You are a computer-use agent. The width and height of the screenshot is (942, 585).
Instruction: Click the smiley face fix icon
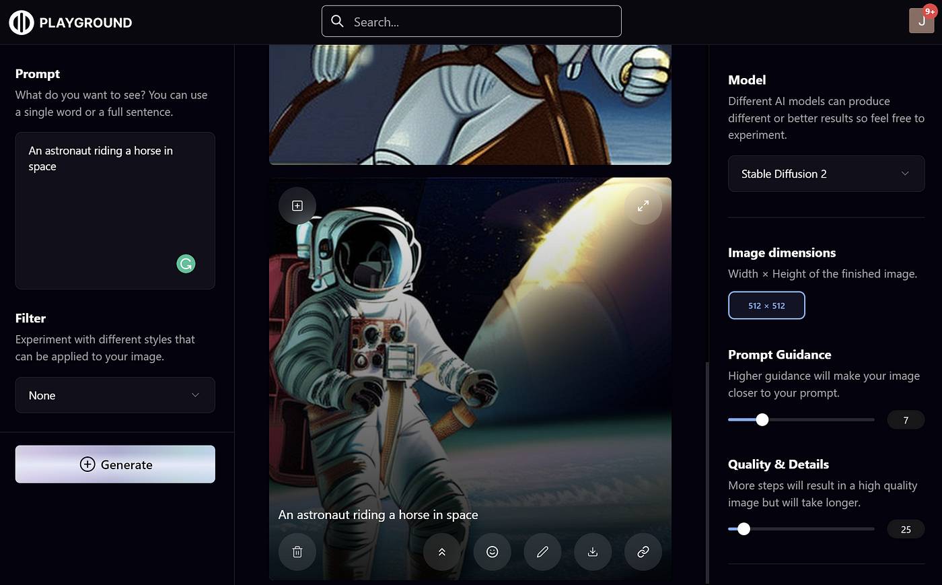click(493, 552)
